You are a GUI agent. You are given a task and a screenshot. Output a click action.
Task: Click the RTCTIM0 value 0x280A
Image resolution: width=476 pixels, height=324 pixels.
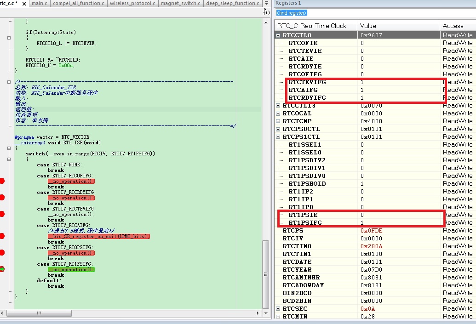coord(371,246)
